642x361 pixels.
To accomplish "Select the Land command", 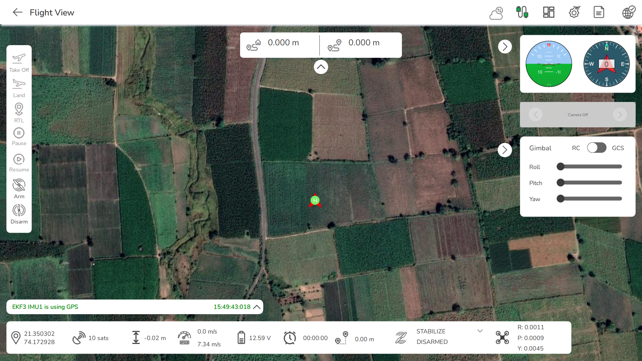I will tap(19, 87).
